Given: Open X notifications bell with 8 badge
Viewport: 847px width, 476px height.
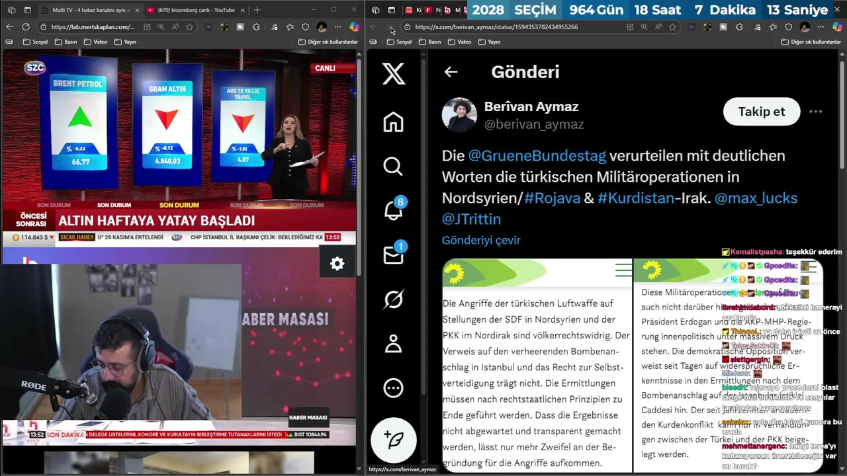Looking at the screenshot, I should point(393,210).
